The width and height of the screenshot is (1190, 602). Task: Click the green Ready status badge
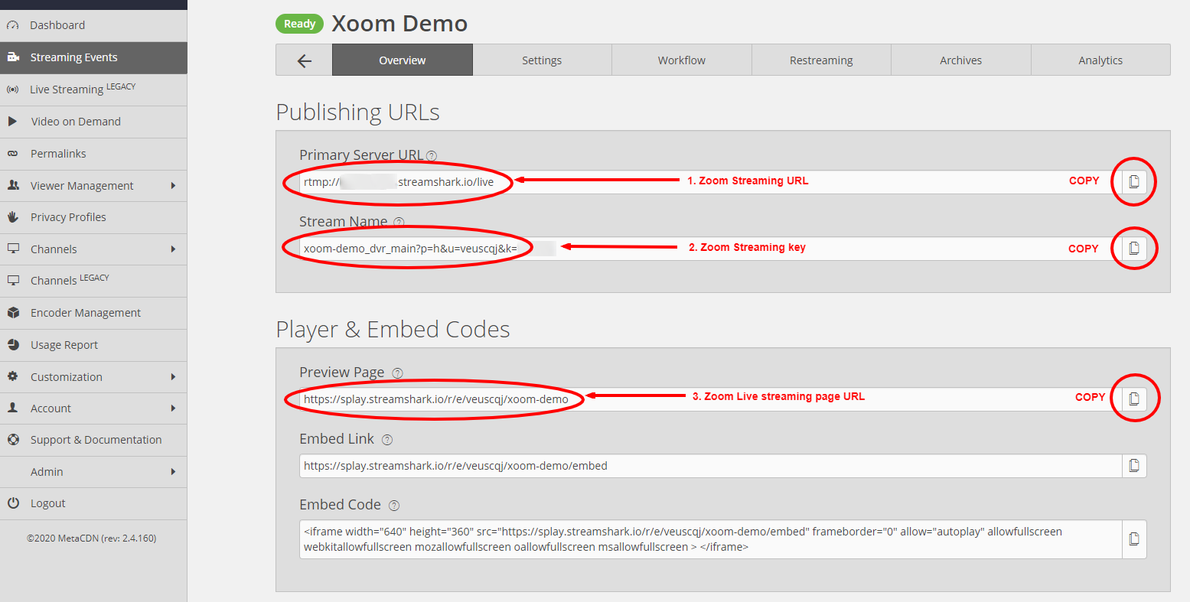click(299, 24)
